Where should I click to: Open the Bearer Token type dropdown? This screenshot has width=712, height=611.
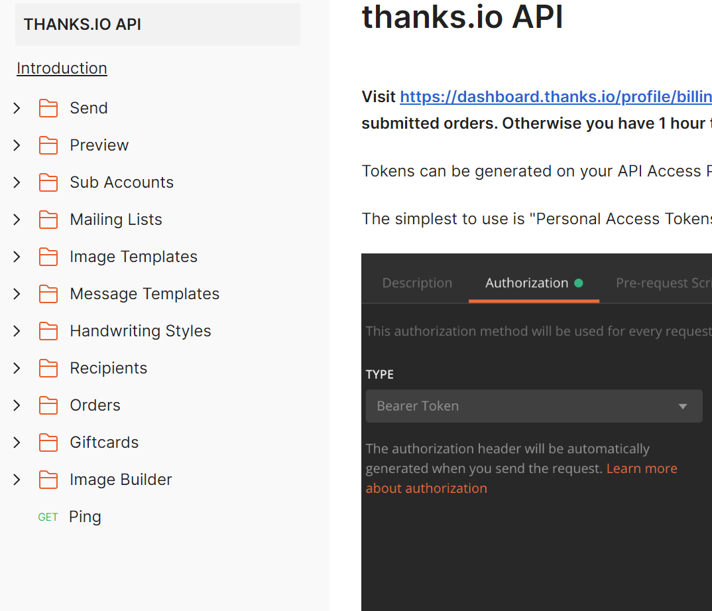tap(534, 406)
